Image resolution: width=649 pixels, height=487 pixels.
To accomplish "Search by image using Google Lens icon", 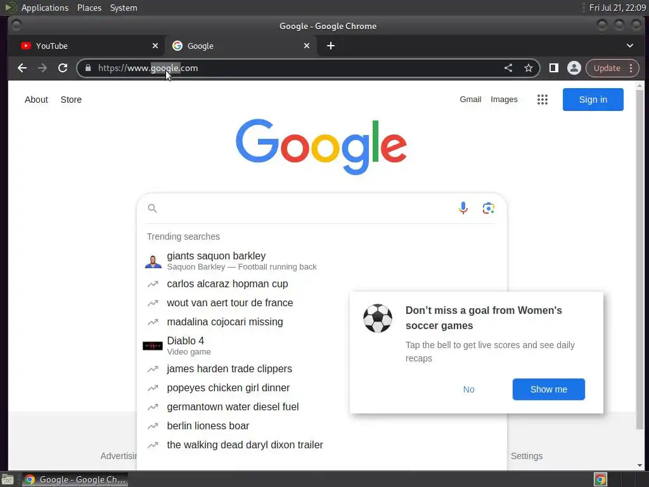I will click(x=489, y=208).
